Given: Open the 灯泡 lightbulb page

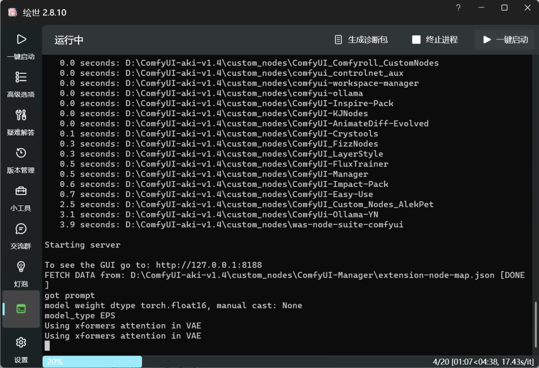Looking at the screenshot, I should [x=21, y=274].
